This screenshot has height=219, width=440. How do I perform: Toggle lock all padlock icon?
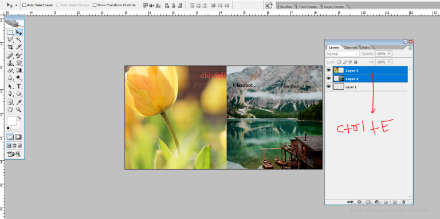point(356,62)
